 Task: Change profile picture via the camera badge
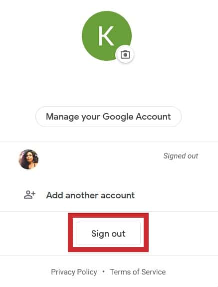[x=125, y=54]
